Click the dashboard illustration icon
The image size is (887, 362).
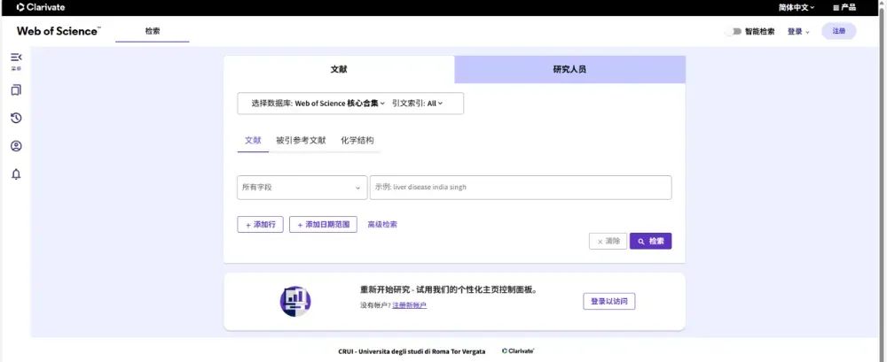pyautogui.click(x=295, y=301)
